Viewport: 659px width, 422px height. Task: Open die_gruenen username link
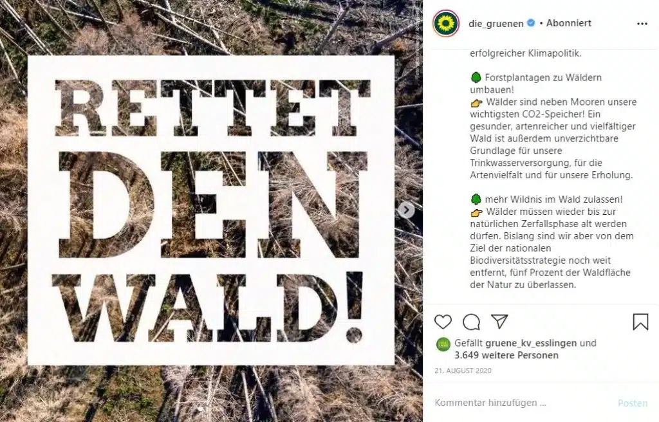(x=496, y=24)
